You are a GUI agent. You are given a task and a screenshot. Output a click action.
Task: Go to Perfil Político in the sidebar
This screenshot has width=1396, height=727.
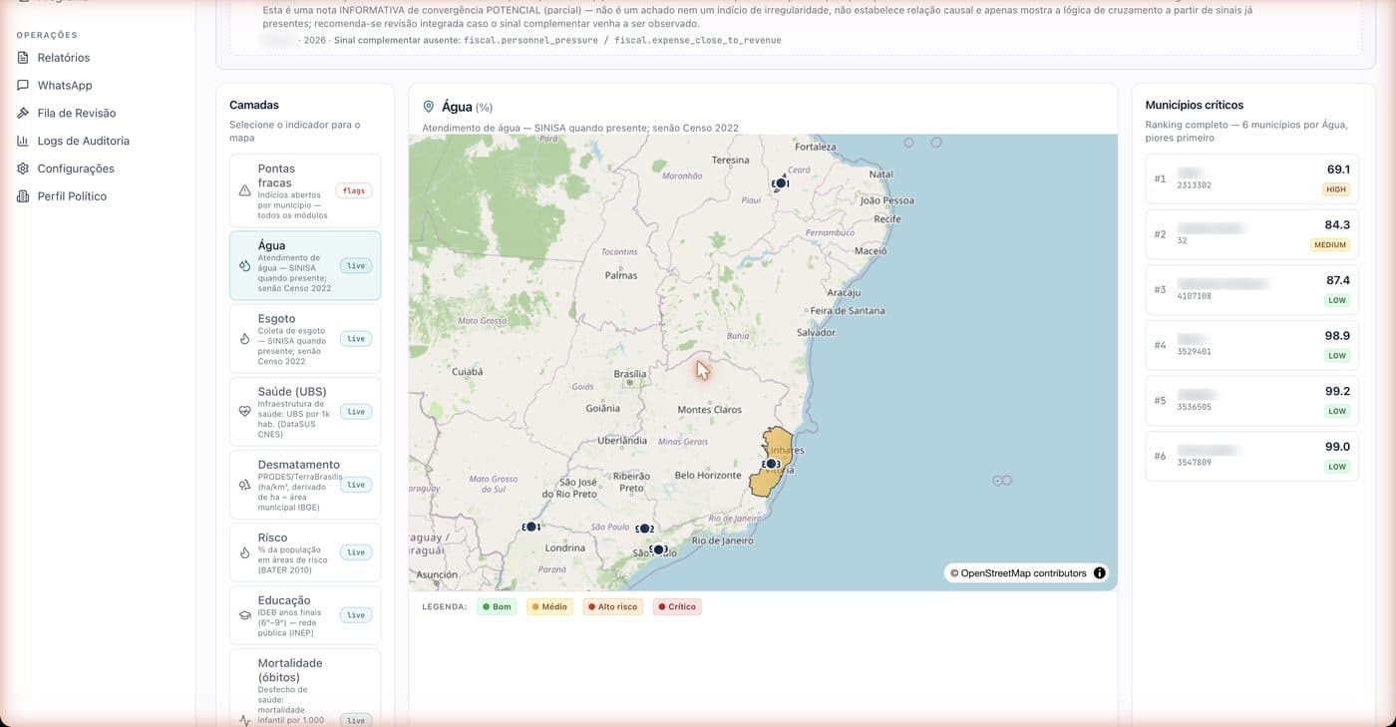(x=72, y=196)
